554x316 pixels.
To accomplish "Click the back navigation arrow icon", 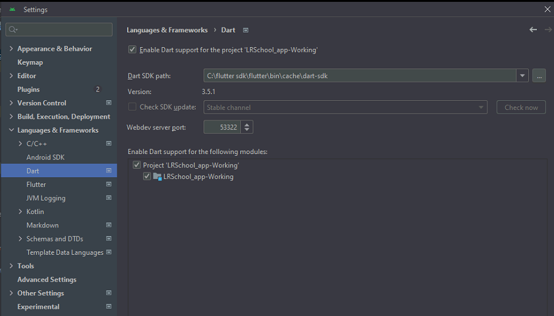I will coord(533,30).
